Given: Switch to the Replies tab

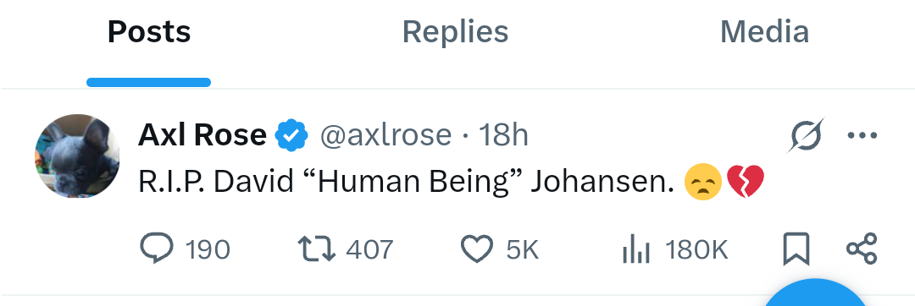Looking at the screenshot, I should (455, 32).
